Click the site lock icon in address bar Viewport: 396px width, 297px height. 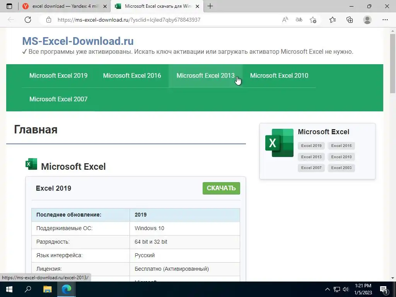coord(49,20)
